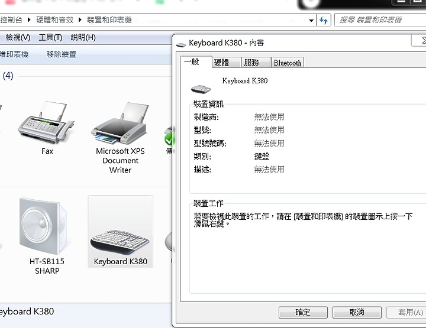Click the 鍵盤 category value
Viewport: 426px width, 328px height.
click(x=262, y=156)
